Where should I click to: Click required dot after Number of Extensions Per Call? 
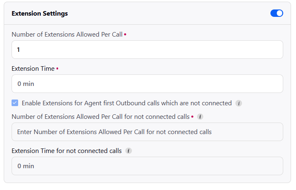125,35
